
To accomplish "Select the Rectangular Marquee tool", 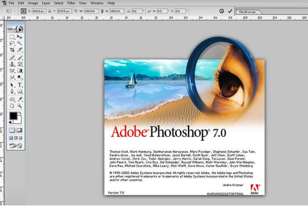I will point(12,37).
